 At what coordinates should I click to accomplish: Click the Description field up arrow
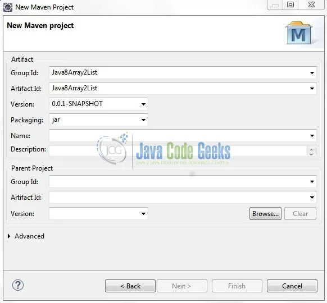click(311, 149)
